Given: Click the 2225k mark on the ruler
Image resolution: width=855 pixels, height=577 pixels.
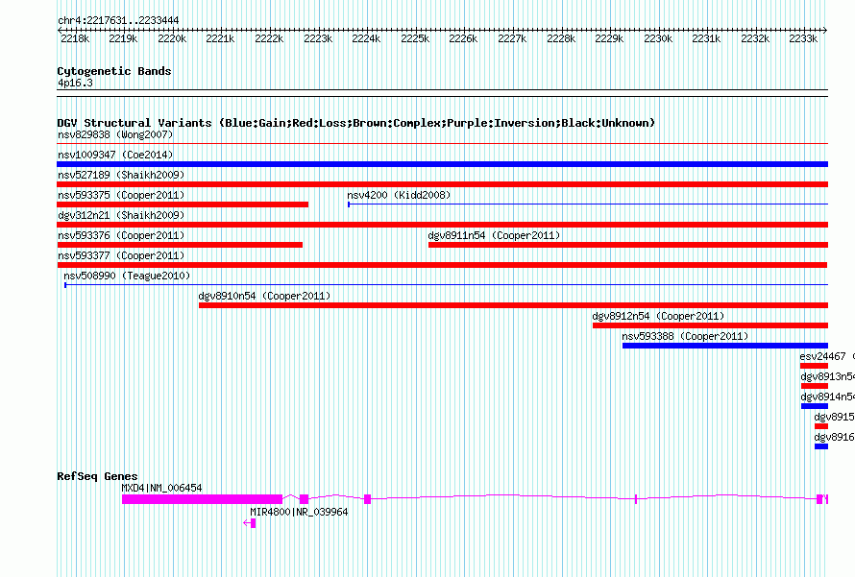Looking at the screenshot, I should [415, 39].
